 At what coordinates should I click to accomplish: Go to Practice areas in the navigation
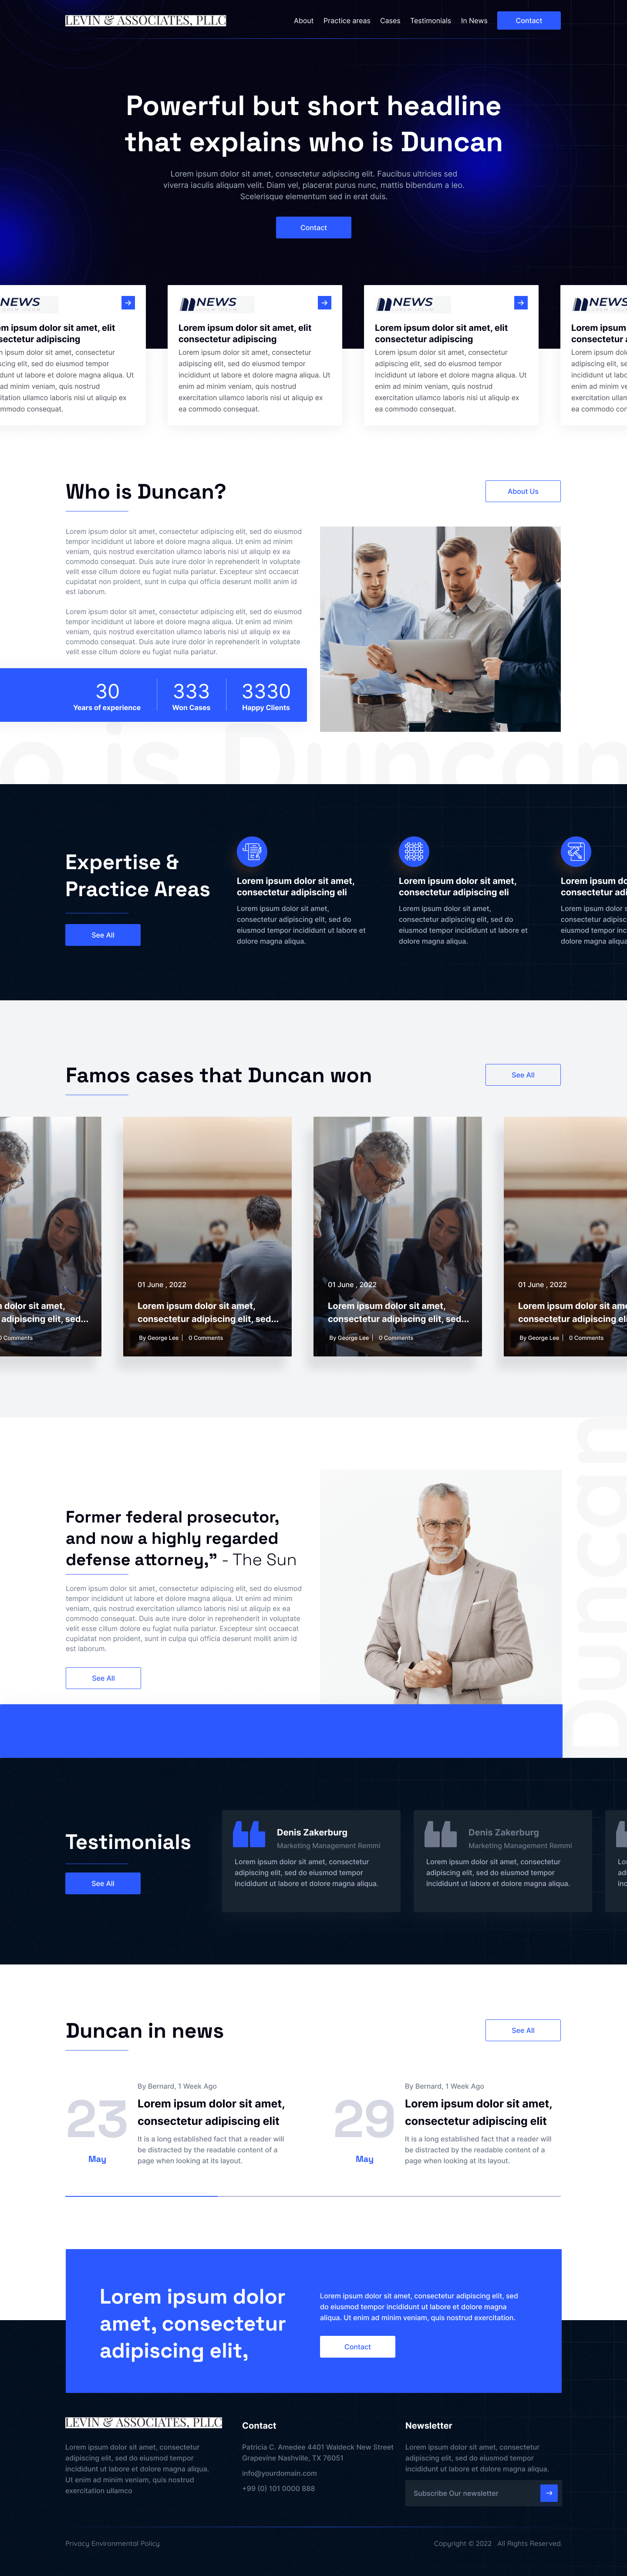point(347,21)
